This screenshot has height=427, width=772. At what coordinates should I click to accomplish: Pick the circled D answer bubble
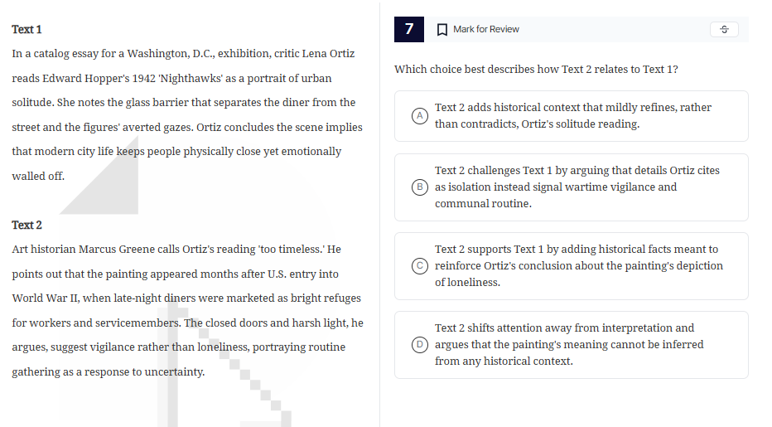pyautogui.click(x=420, y=345)
